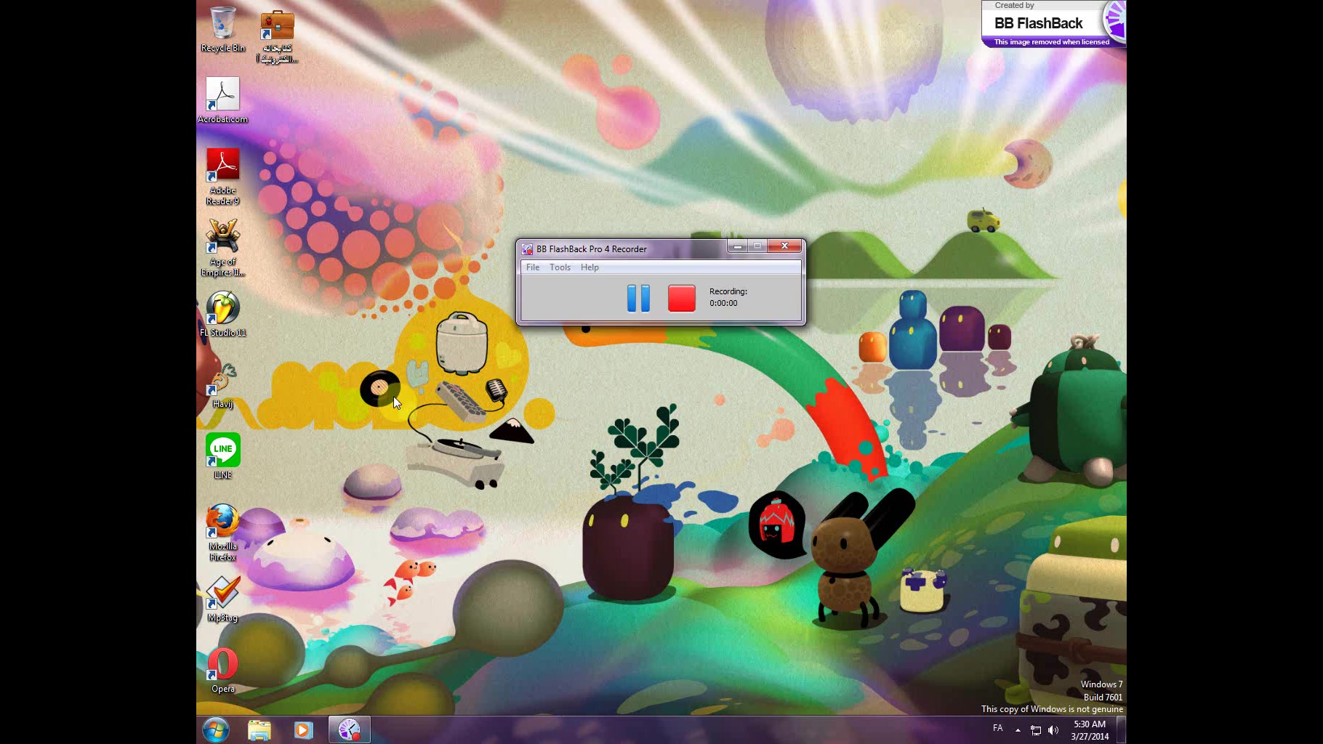Select the FL Studio 11 desktop icon
1323x744 pixels.
[x=222, y=314]
